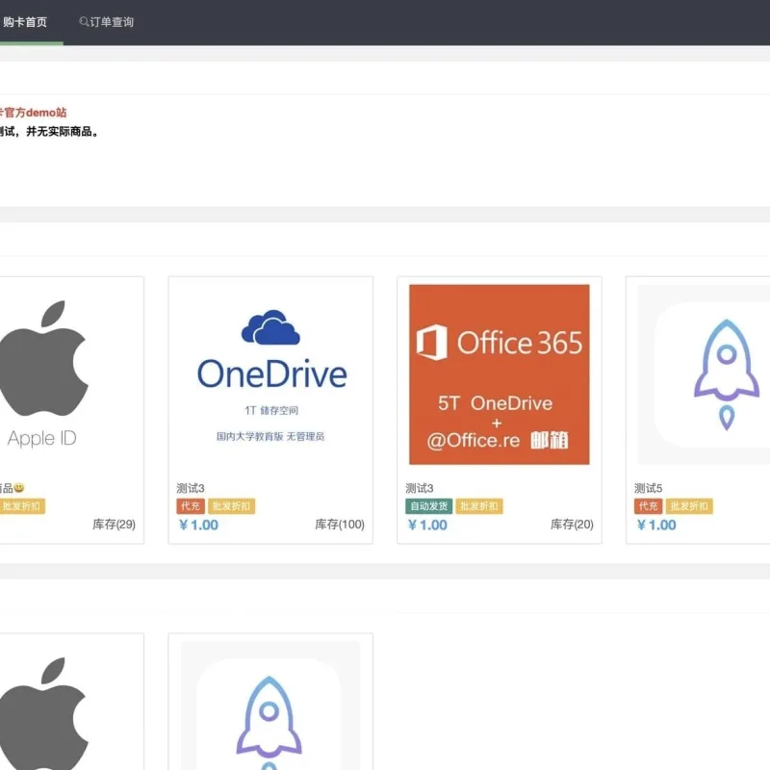Click the 代充 tag on the 测试5 card
The width and height of the screenshot is (770, 770).
pyautogui.click(x=648, y=506)
